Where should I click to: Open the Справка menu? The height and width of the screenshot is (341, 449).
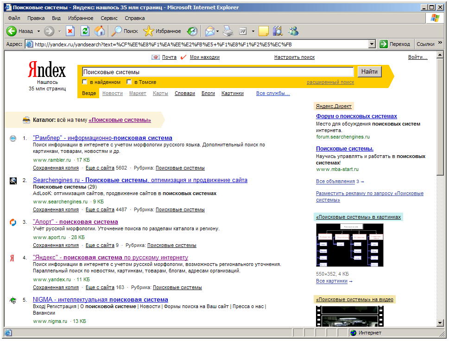[134, 18]
